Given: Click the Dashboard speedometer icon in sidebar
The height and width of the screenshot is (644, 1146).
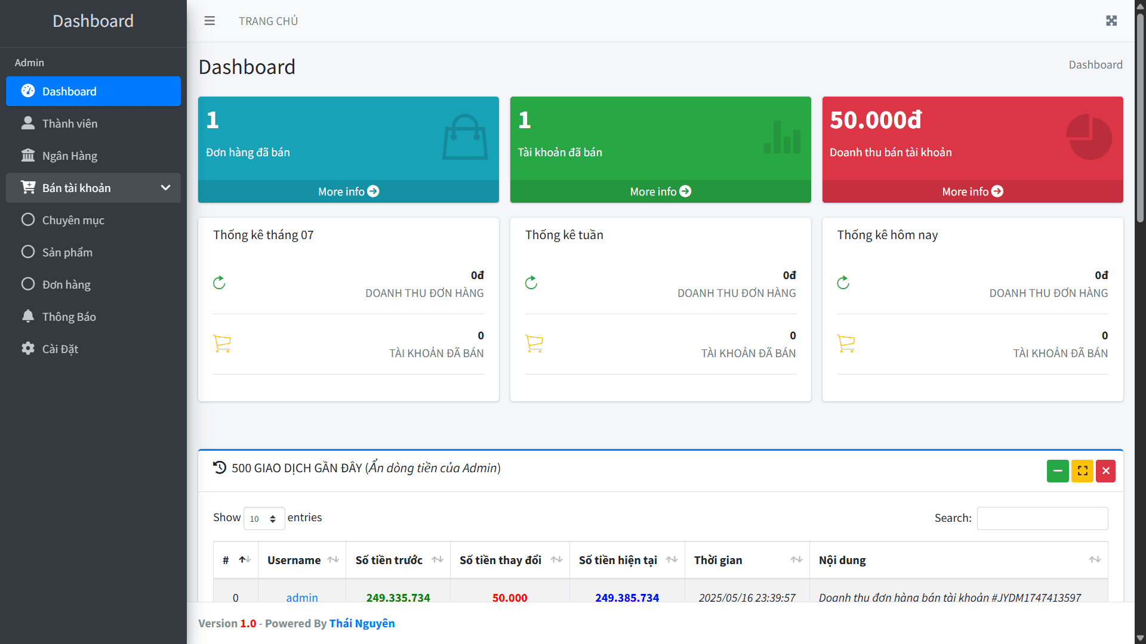Looking at the screenshot, I should pos(28,91).
